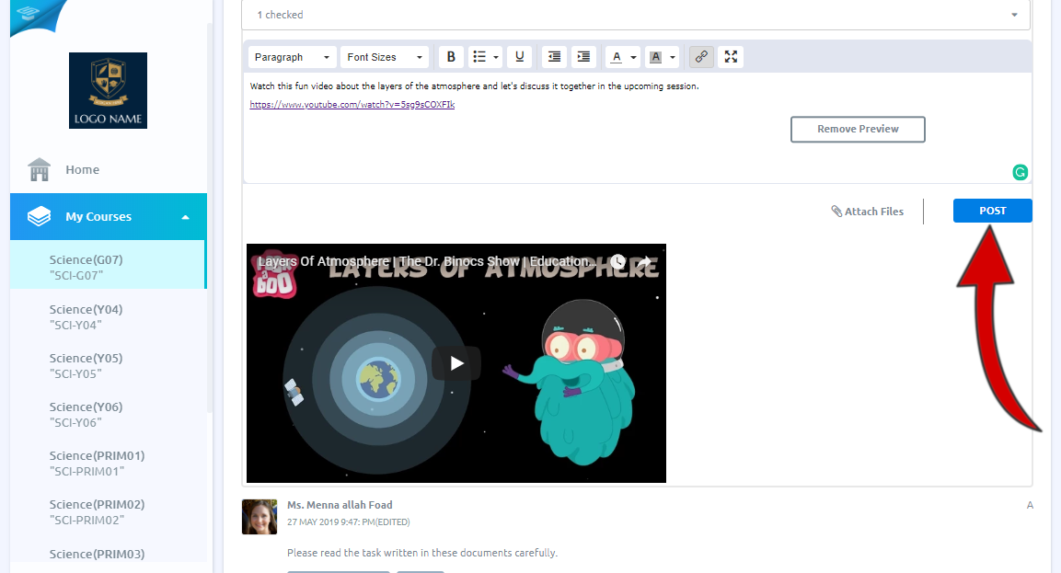
Task: Open the text color picker arrow
Action: 633,58
